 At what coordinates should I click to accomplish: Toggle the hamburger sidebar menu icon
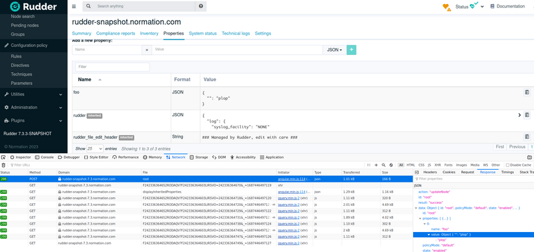coord(74,7)
